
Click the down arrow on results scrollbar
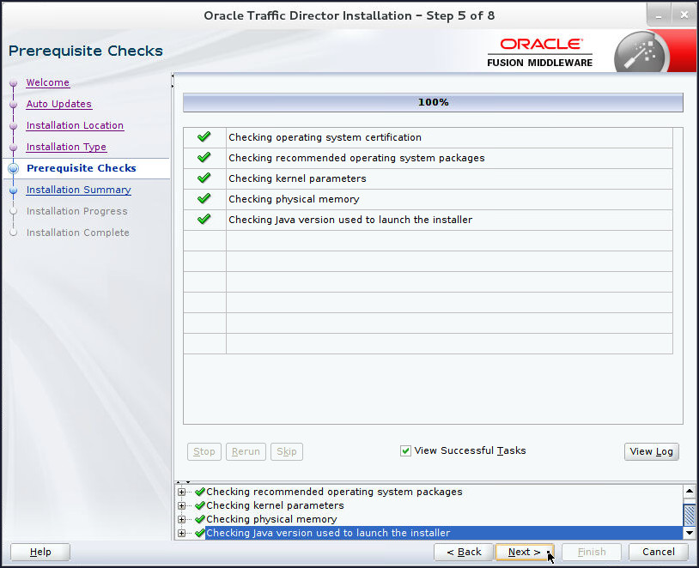click(x=690, y=534)
